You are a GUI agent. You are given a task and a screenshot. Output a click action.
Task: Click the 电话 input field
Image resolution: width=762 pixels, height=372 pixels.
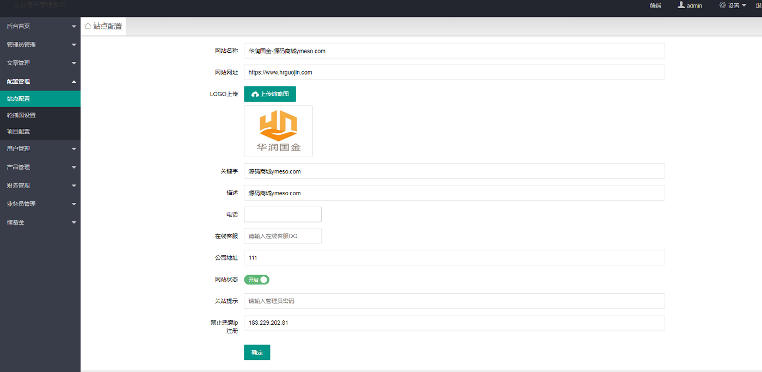pos(282,214)
